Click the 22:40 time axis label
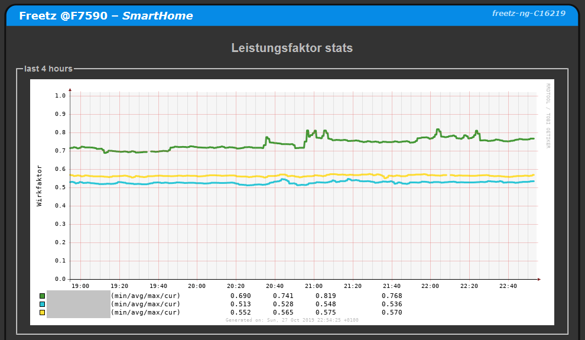The height and width of the screenshot is (340, 585). point(508,286)
